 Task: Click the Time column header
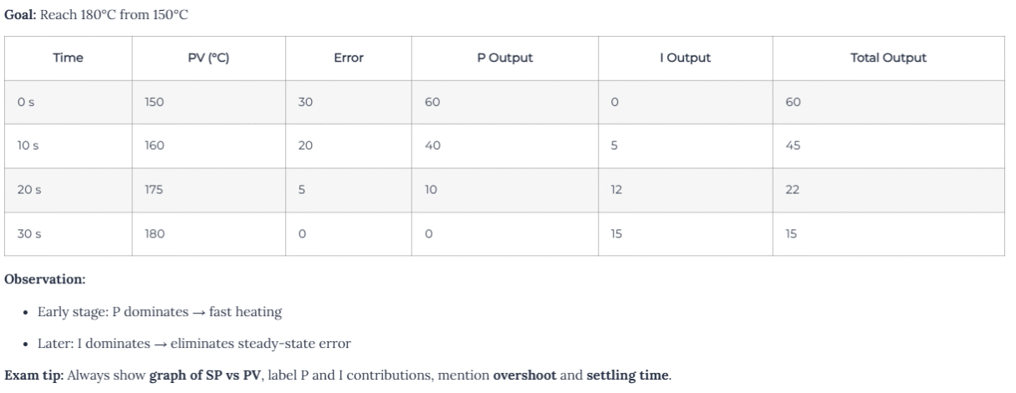68,59
